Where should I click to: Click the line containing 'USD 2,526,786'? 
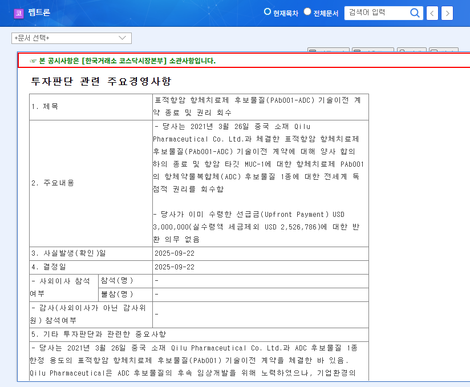[x=256, y=227]
